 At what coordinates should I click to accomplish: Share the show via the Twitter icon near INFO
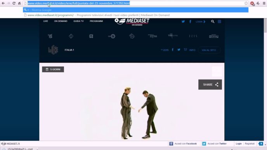coord(179,50)
